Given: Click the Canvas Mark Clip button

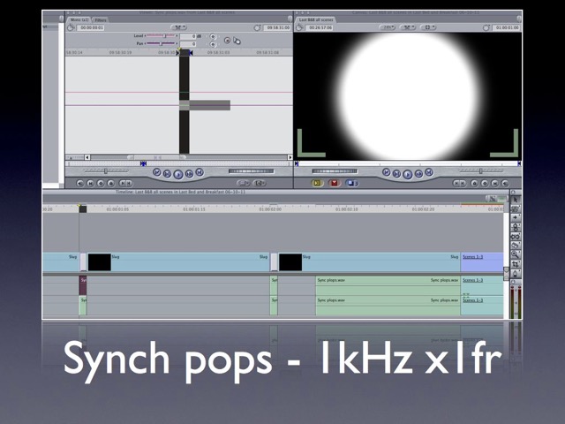Looking at the screenshot, I should [x=495, y=184].
